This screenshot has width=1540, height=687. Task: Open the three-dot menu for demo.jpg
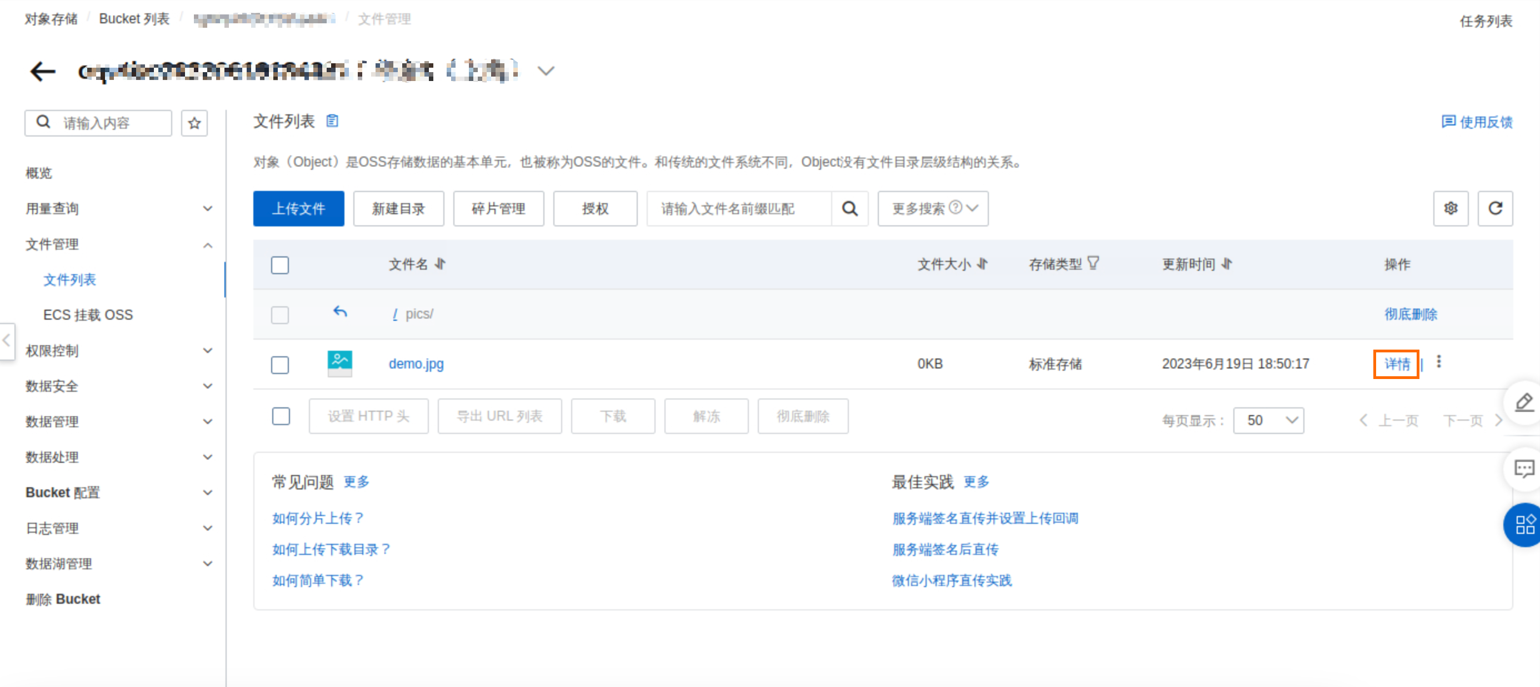1438,362
